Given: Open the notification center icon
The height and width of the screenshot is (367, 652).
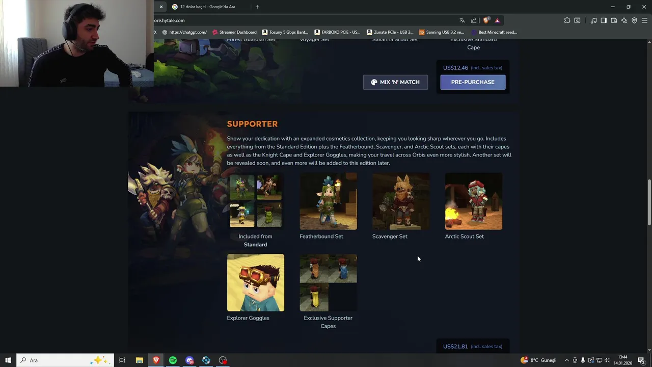Looking at the screenshot, I should tap(641, 360).
